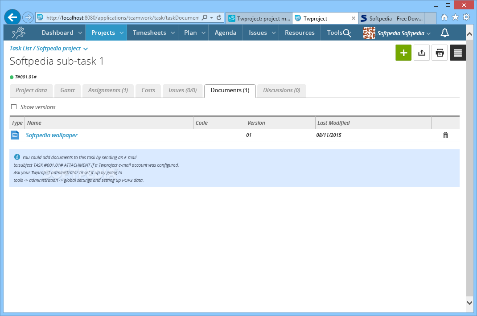The image size is (477, 316).
Task: Switch to the Costs tab
Action: point(148,90)
